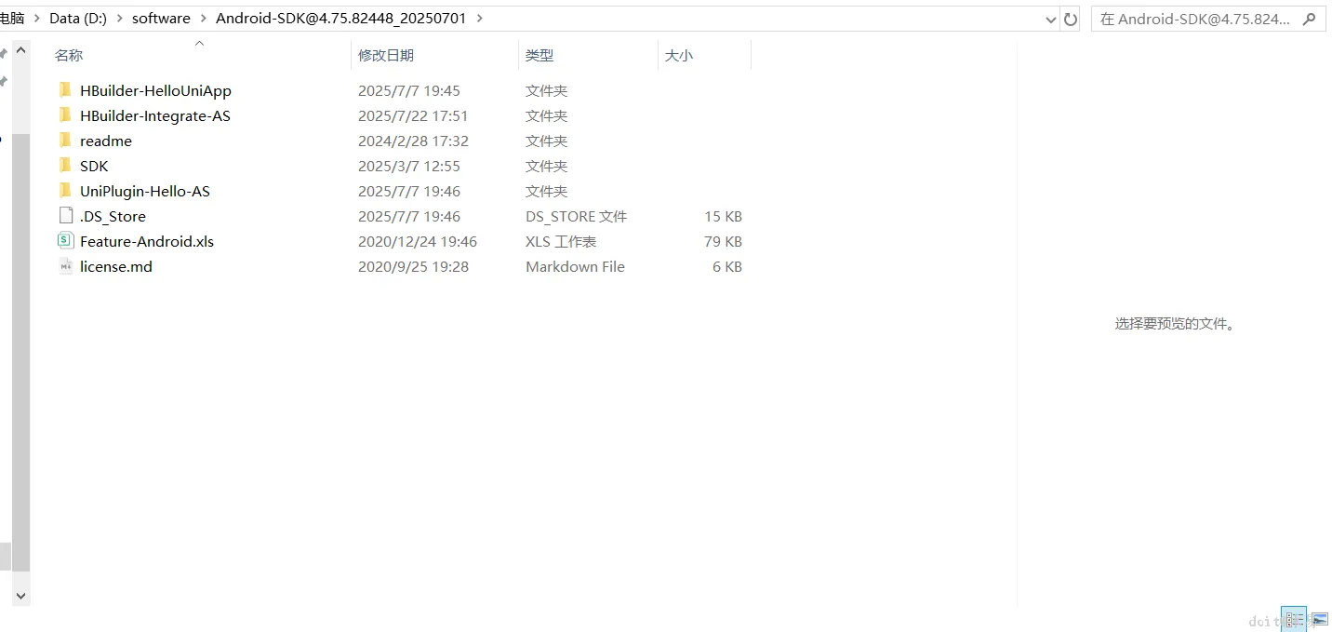Click the search magnifier icon
The width and height of the screenshot is (1332, 632).
coord(1309,19)
